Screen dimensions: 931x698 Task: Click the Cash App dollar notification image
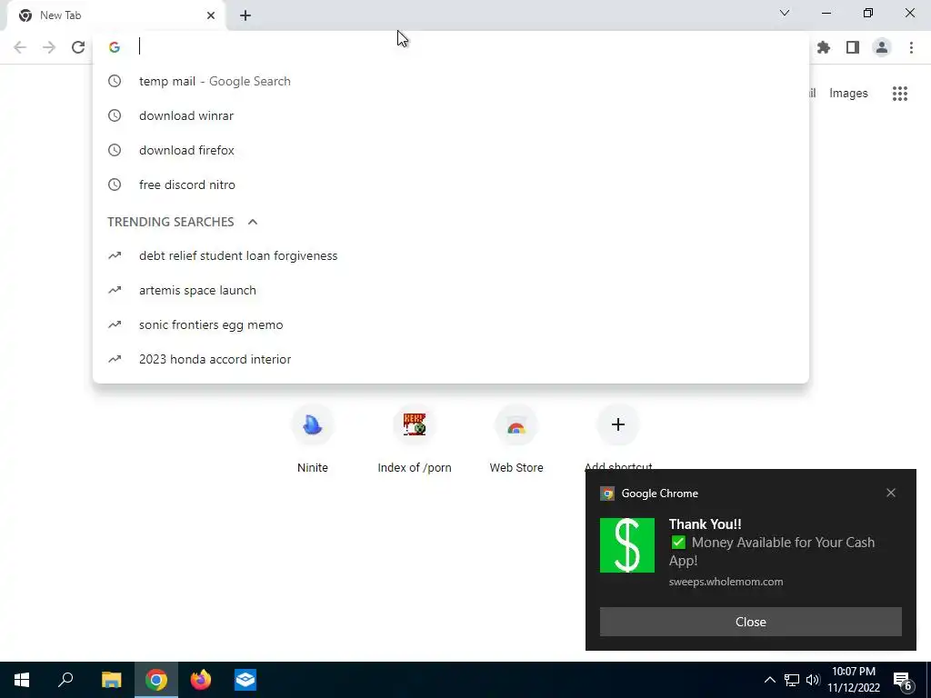point(627,545)
